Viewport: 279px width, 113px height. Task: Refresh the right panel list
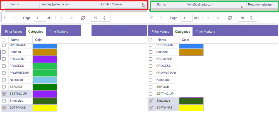point(230,18)
